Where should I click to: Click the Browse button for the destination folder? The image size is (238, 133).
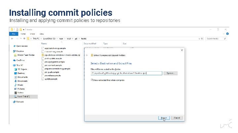tap(171, 73)
